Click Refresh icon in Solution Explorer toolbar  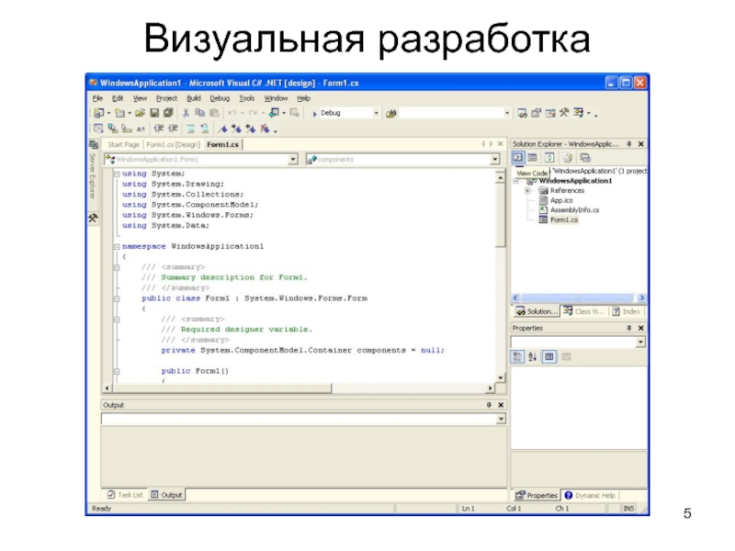(x=549, y=159)
